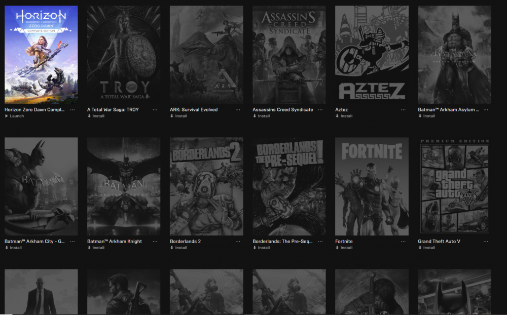Click the Aztez cover art
Viewport: 507px width, 315px height.
372,55
